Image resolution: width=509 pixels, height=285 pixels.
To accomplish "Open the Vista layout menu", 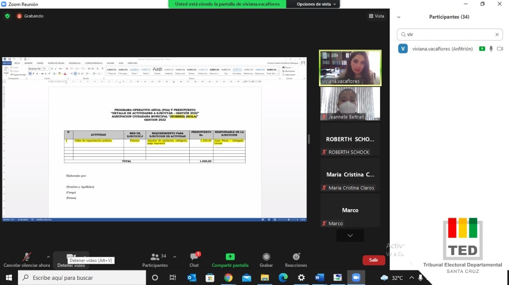I will 376,16.
